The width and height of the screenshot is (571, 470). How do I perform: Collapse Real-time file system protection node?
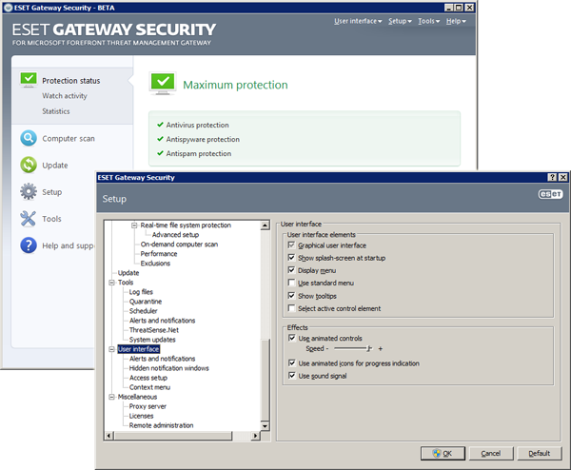(x=134, y=225)
